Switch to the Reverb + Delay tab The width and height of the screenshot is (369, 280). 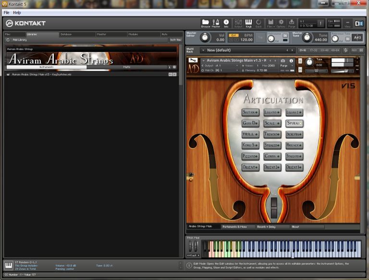(x=272, y=227)
